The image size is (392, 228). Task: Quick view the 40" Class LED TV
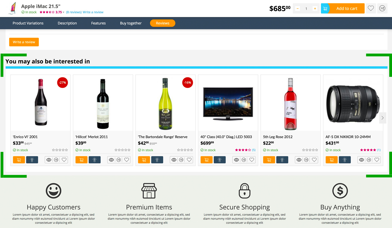pyautogui.click(x=236, y=160)
